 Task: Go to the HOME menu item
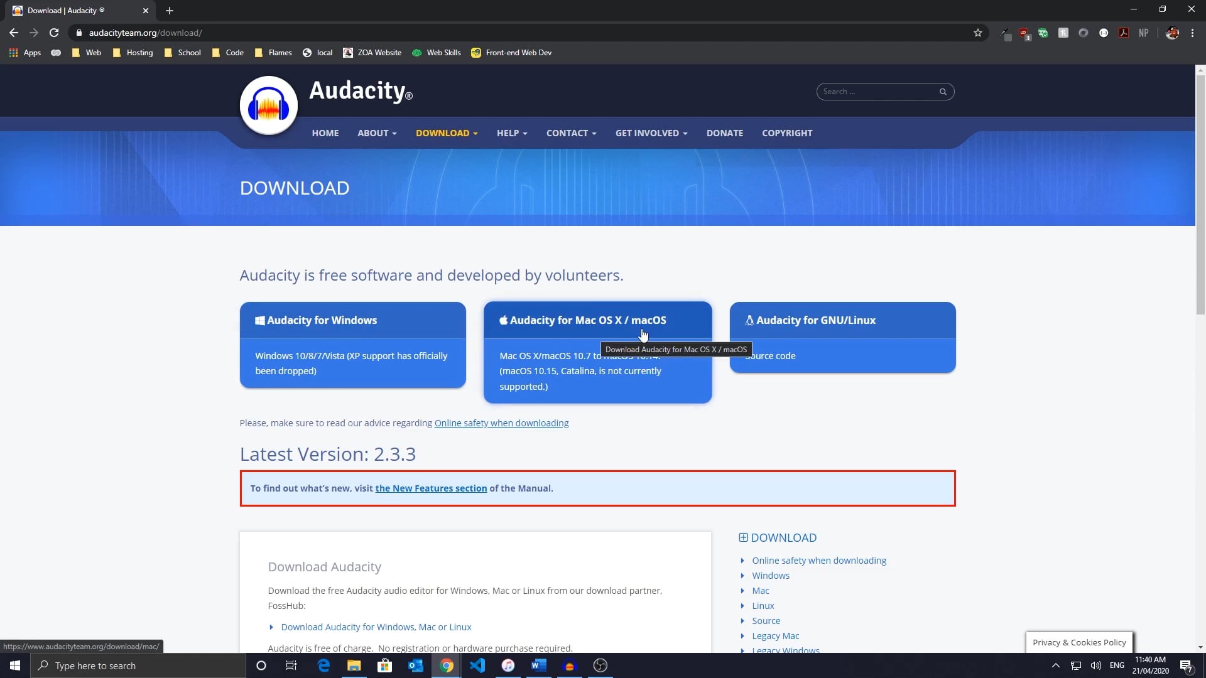(x=325, y=133)
